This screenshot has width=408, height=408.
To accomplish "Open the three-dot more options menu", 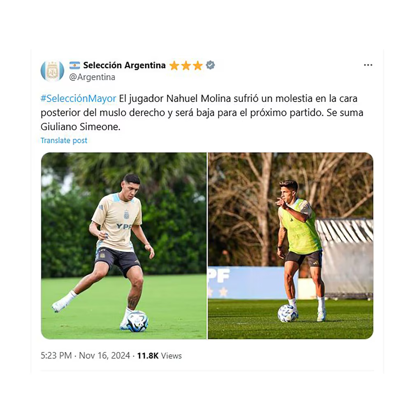I will (368, 65).
